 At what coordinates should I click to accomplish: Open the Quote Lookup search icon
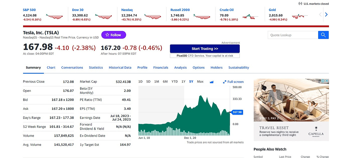click(x=323, y=35)
